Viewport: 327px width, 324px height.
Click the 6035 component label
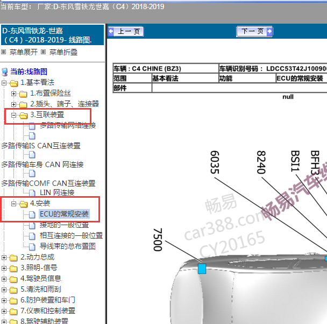(215, 162)
